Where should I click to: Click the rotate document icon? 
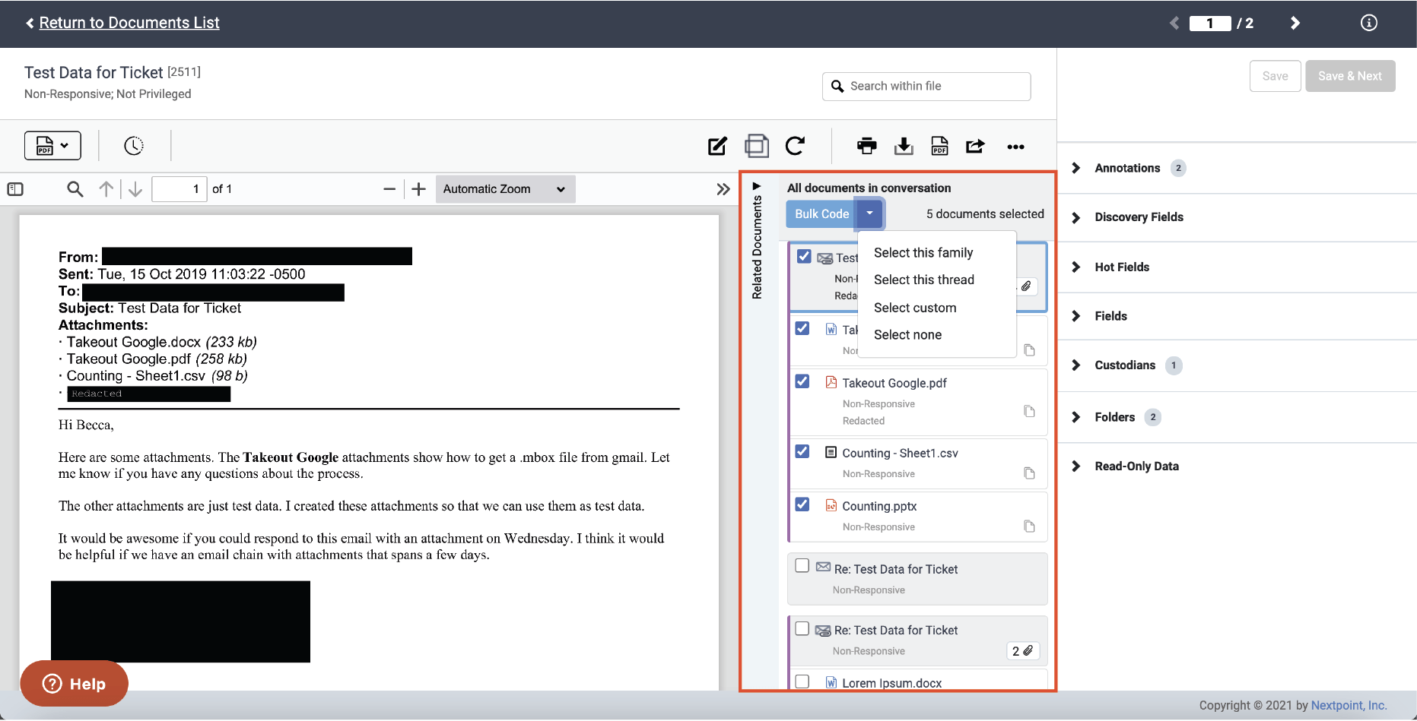(795, 146)
